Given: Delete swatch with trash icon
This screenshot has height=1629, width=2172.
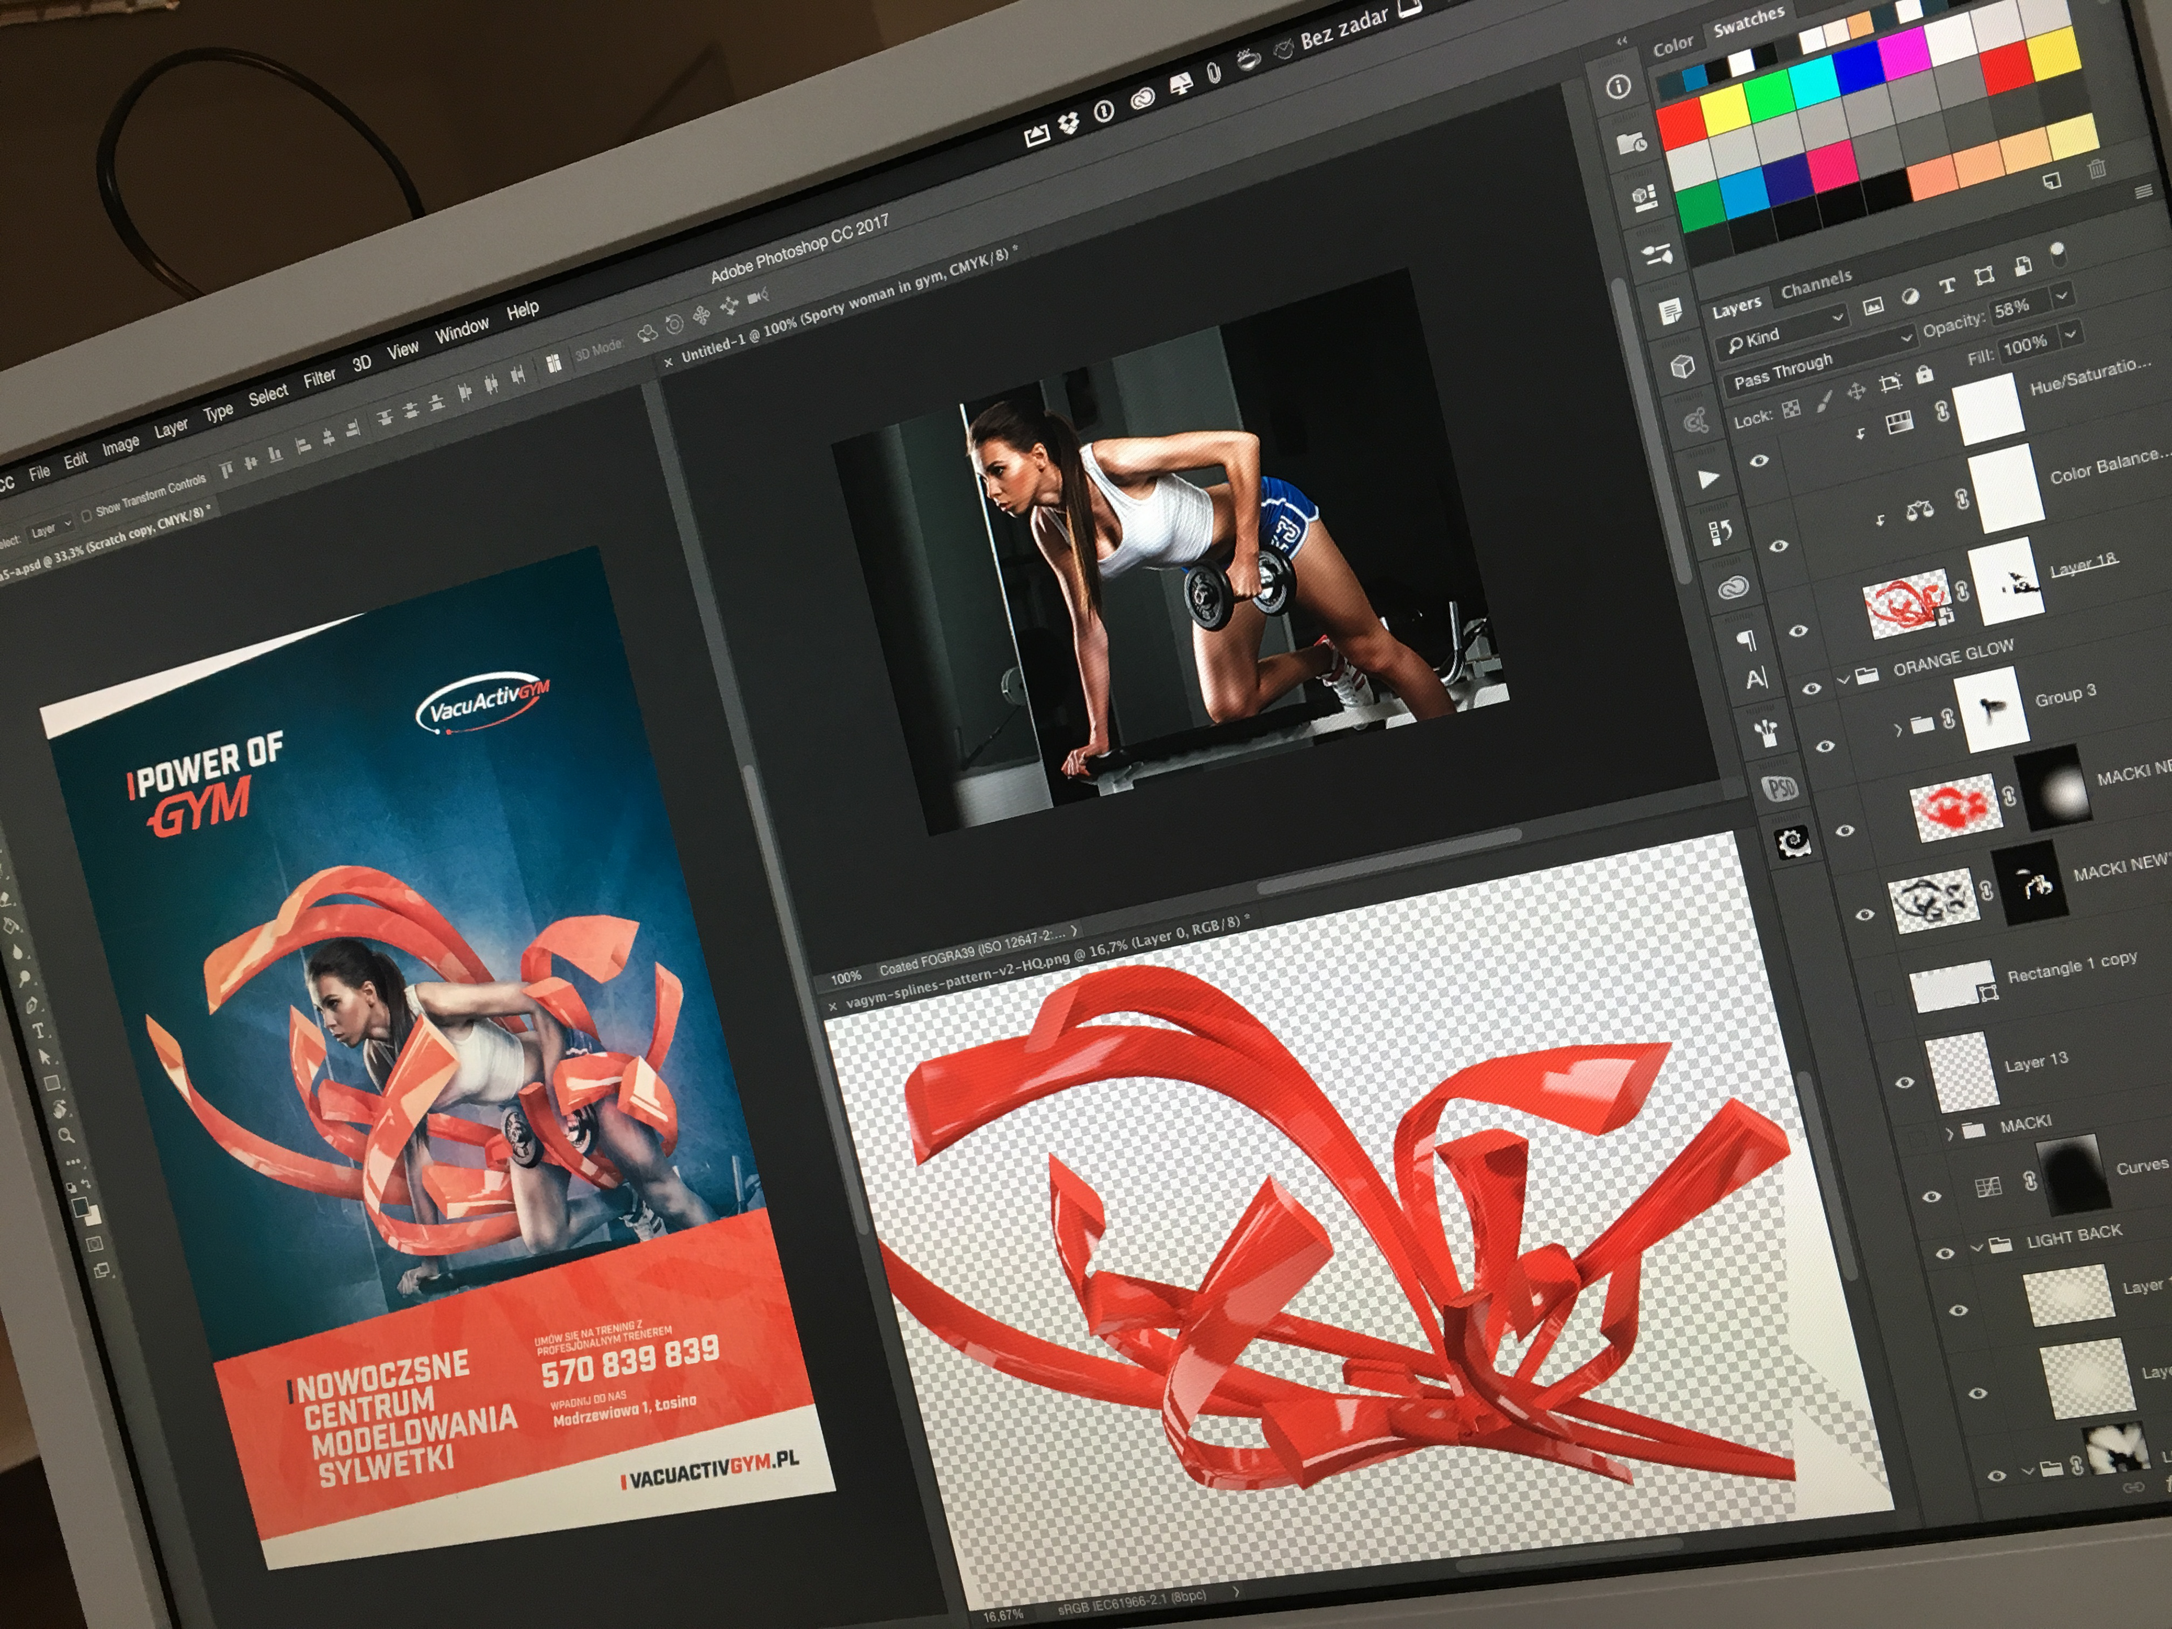Looking at the screenshot, I should click(x=2096, y=169).
